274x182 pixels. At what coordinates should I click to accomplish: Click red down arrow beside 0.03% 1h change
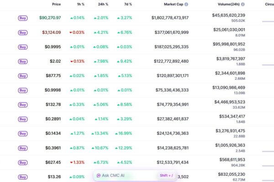point(71,32)
